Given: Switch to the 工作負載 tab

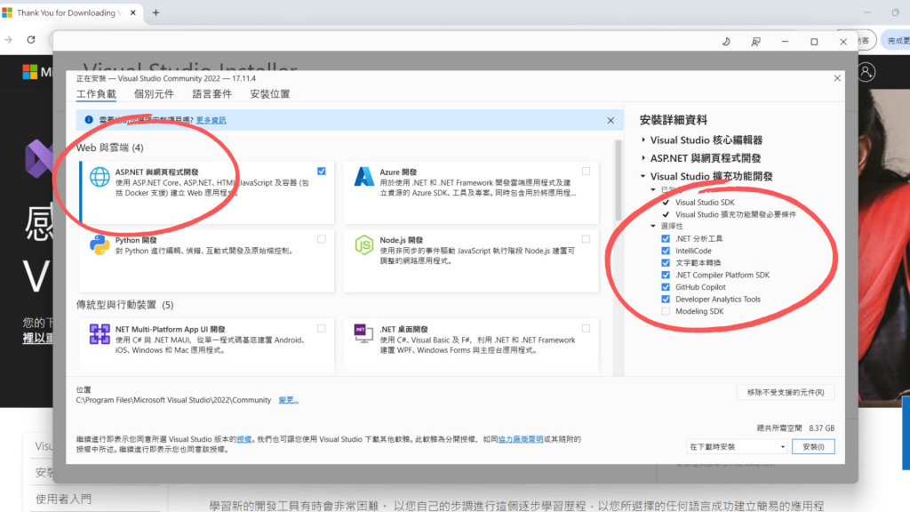Looking at the screenshot, I should (96, 94).
